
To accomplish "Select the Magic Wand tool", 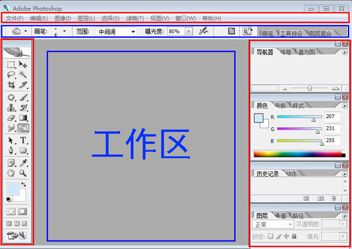I will pos(23,75).
